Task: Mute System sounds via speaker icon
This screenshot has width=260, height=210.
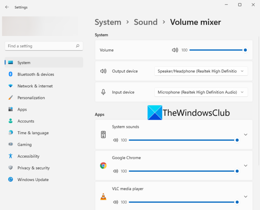Action: point(116,140)
